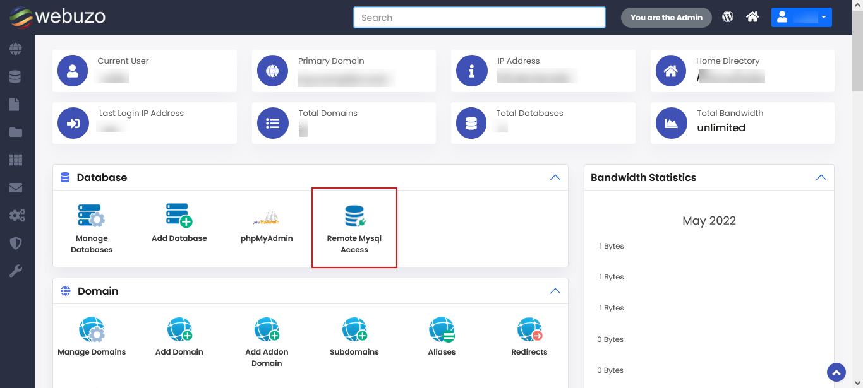Viewport: 863px width, 388px height.
Task: Open the user account dropdown
Action: (801, 17)
